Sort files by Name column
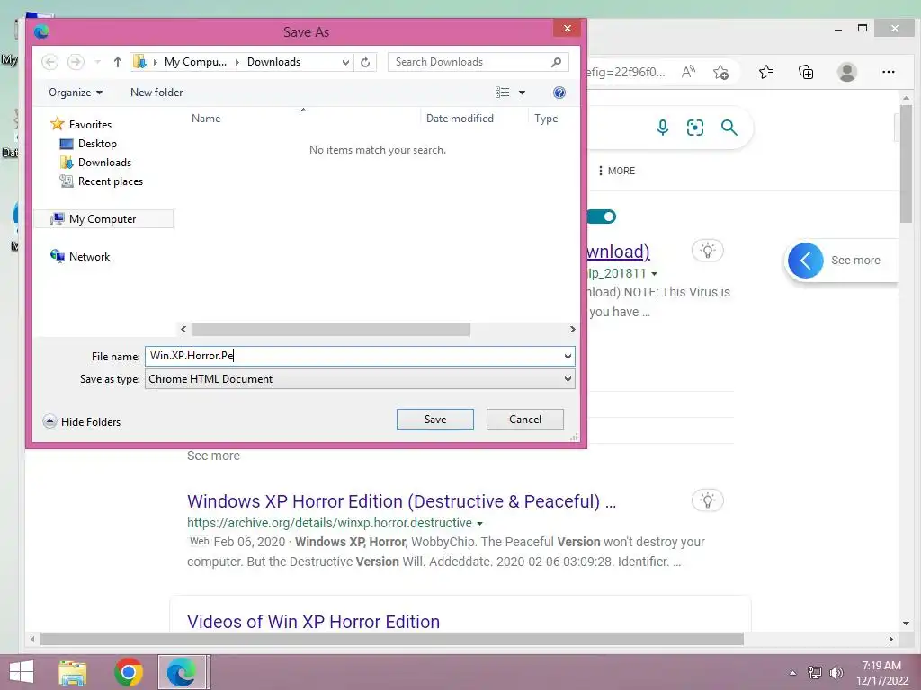 (206, 118)
